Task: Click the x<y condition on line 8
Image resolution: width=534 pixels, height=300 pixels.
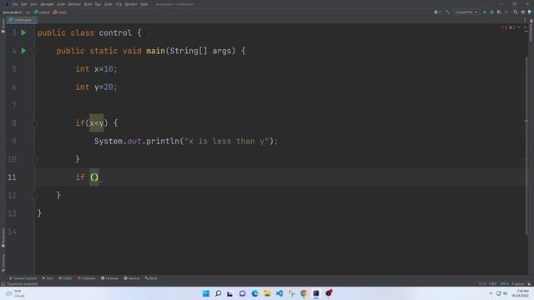Action: point(97,123)
